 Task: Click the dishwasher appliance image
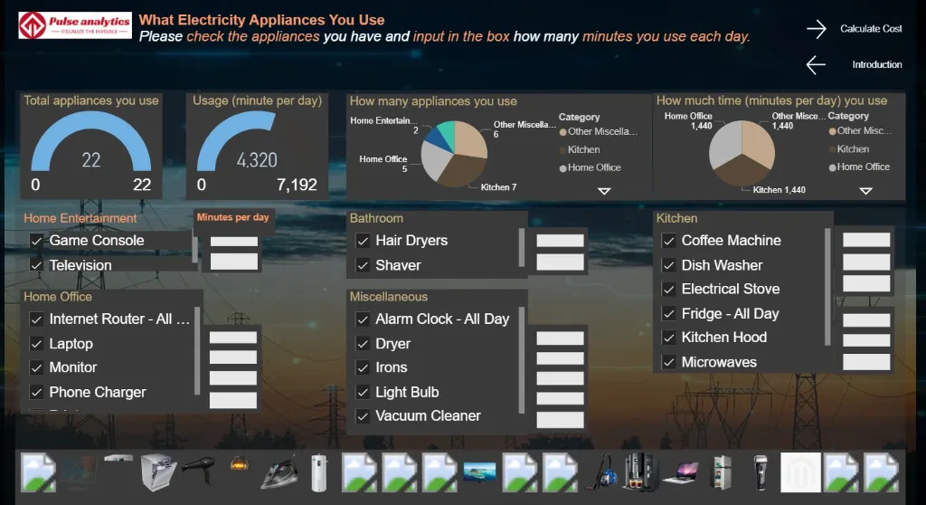158,472
